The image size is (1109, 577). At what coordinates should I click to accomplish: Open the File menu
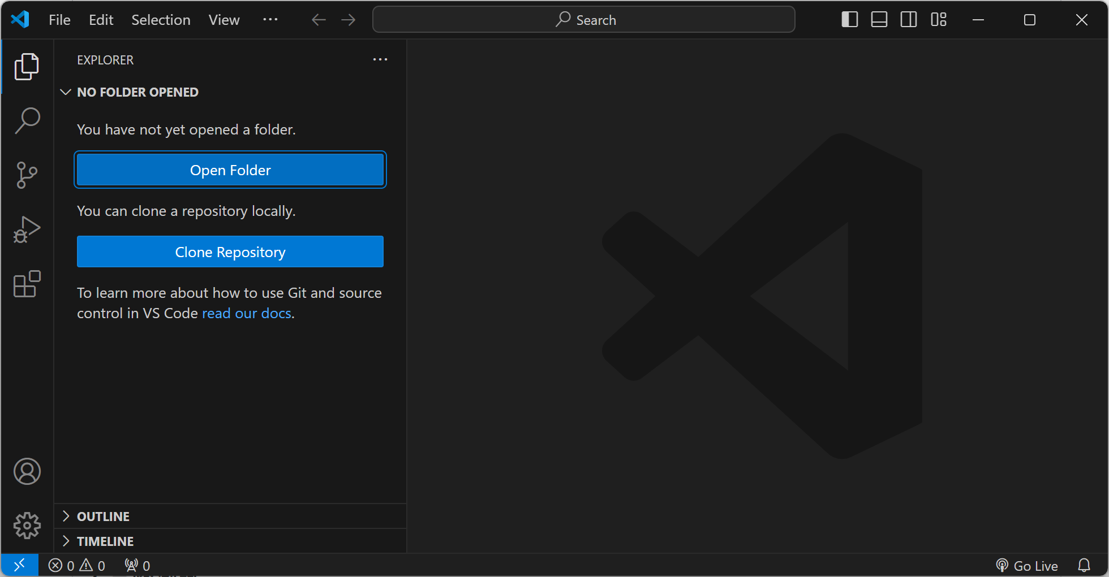tap(59, 20)
